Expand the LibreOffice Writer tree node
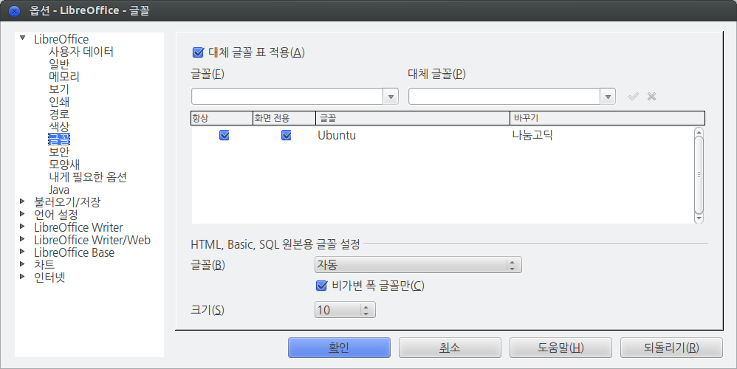The image size is (737, 369). [x=23, y=227]
